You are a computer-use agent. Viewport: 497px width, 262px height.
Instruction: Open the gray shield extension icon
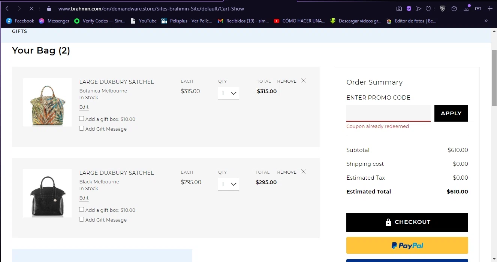pyautogui.click(x=443, y=8)
